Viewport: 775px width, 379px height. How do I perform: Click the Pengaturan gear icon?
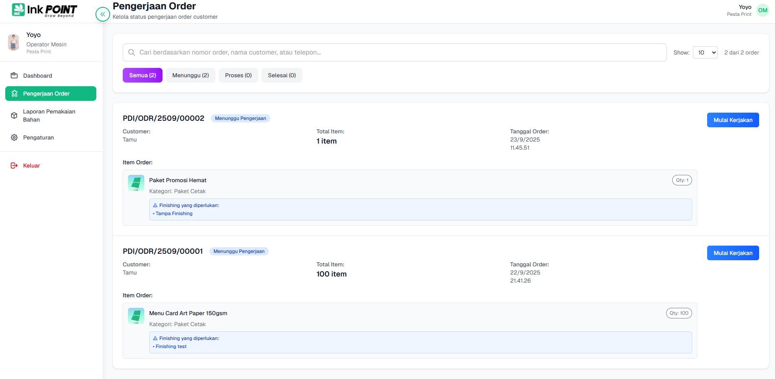click(x=14, y=137)
